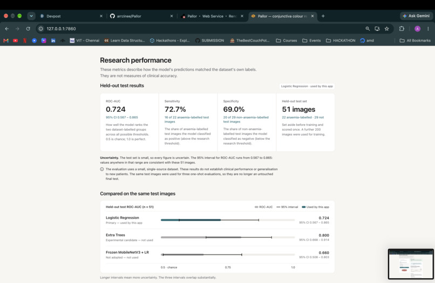Open a new tab with the plus button

pyautogui.click(x=323, y=16)
